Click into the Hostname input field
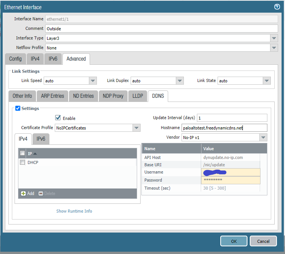 224,128
